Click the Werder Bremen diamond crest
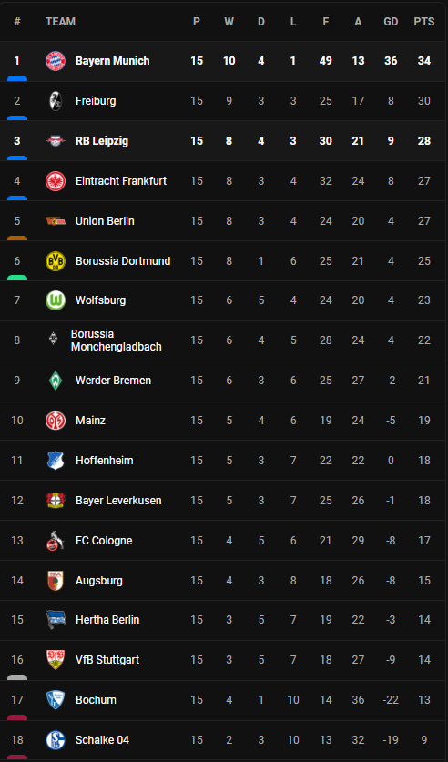 point(56,381)
